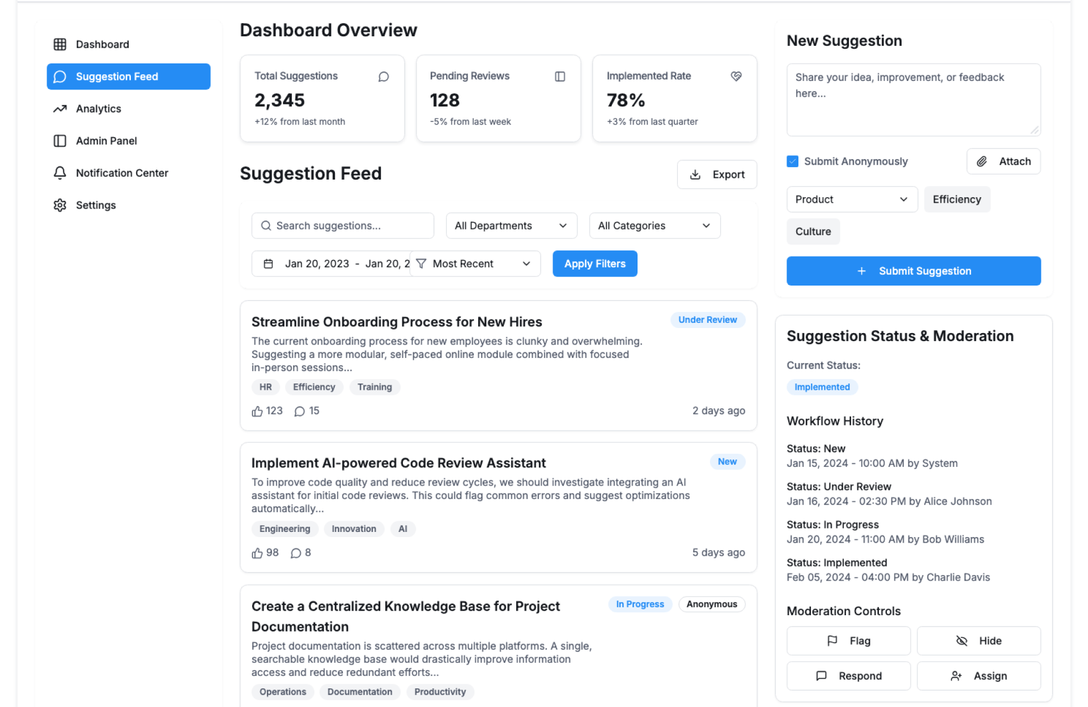Expand the All Categories dropdown
Viewport: 1088px width, 707px height.
click(x=654, y=226)
